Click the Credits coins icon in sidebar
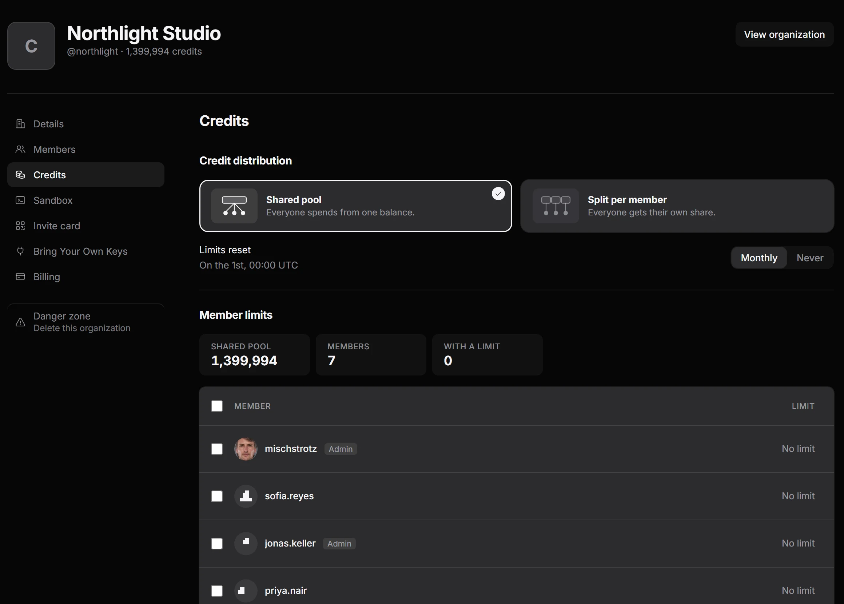 point(20,175)
